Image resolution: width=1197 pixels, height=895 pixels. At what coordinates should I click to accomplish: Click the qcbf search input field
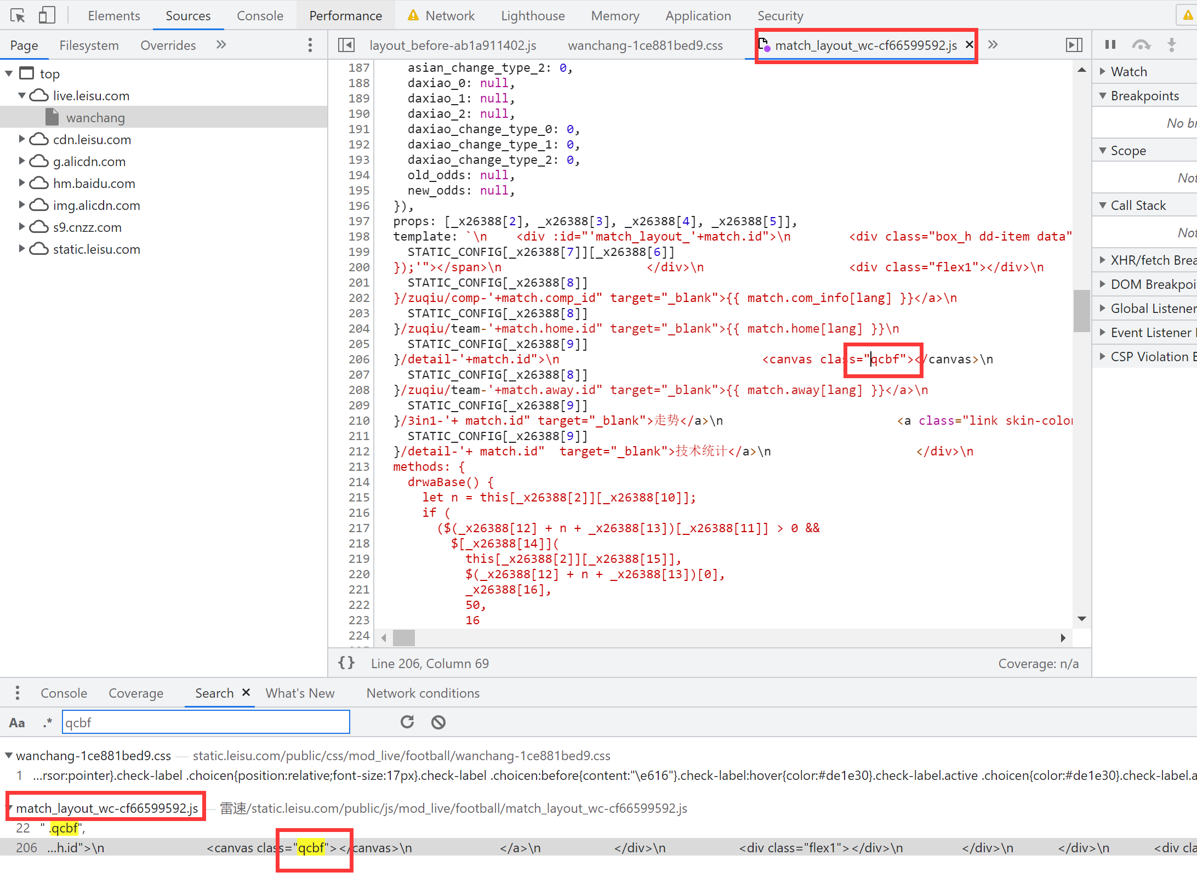click(x=206, y=722)
